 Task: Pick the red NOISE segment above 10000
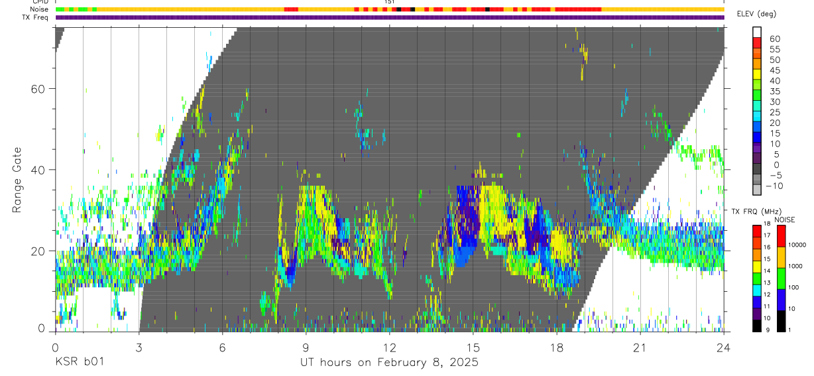(780, 235)
